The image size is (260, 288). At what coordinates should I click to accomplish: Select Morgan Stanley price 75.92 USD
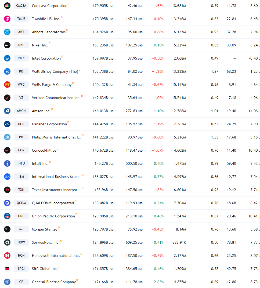pos(135,229)
